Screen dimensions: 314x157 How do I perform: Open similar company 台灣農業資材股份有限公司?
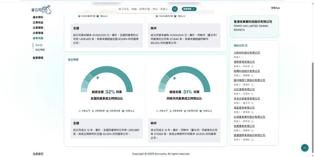pyautogui.click(x=249, y=117)
